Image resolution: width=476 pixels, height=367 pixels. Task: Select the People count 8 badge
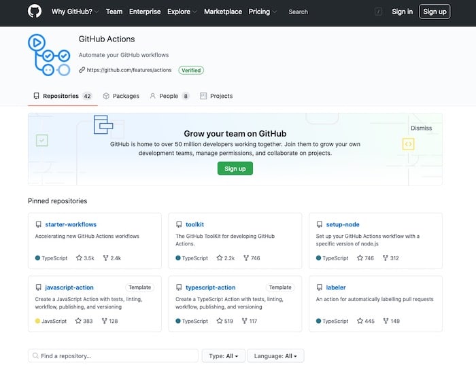point(186,96)
